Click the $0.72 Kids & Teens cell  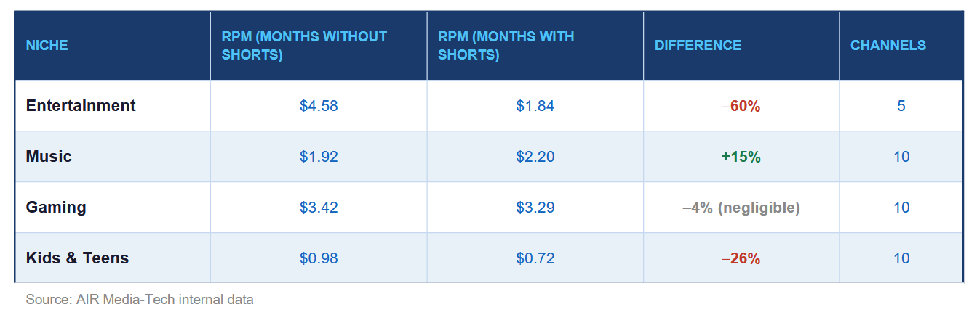535,258
